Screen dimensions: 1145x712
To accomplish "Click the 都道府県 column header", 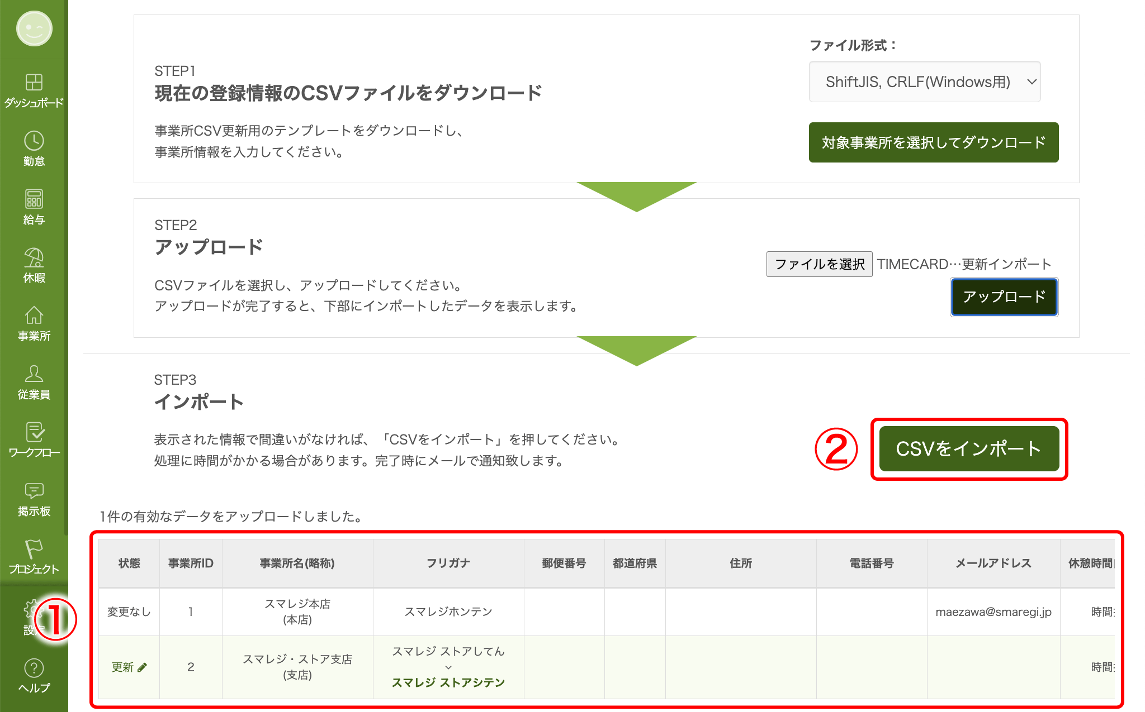I will (635, 563).
